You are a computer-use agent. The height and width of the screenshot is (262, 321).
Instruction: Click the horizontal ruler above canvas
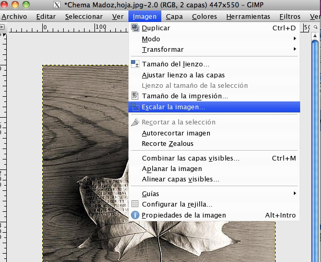pyautogui.click(x=68, y=28)
